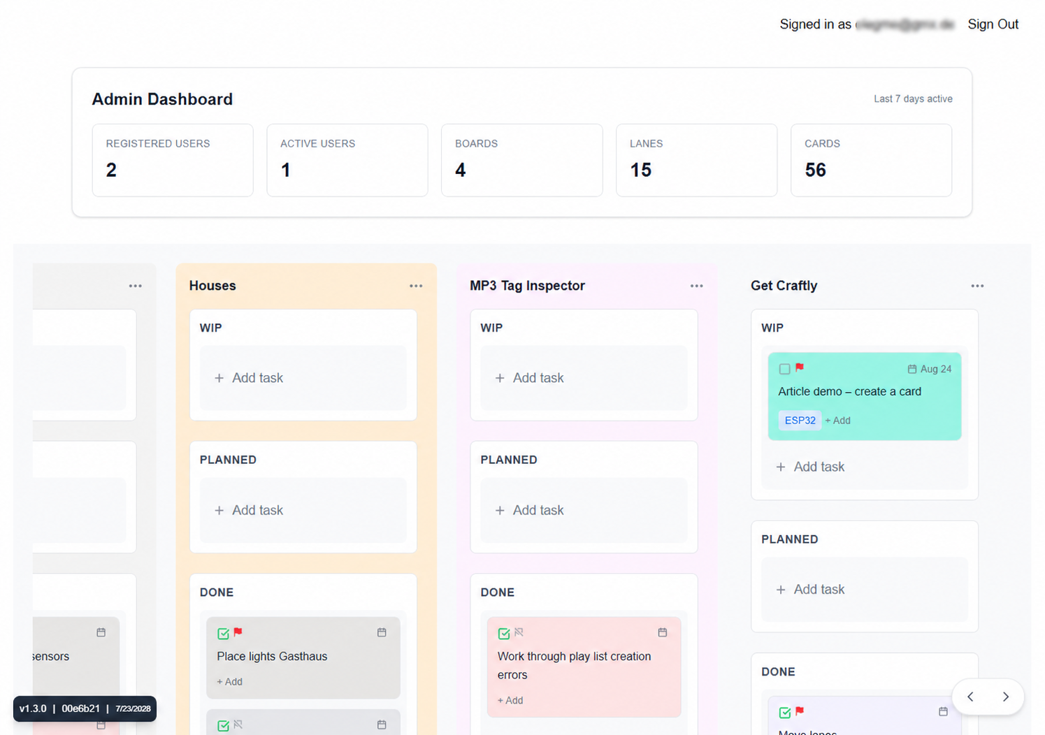Click the v1.3.0 version label
The width and height of the screenshot is (1045, 735).
(33, 708)
